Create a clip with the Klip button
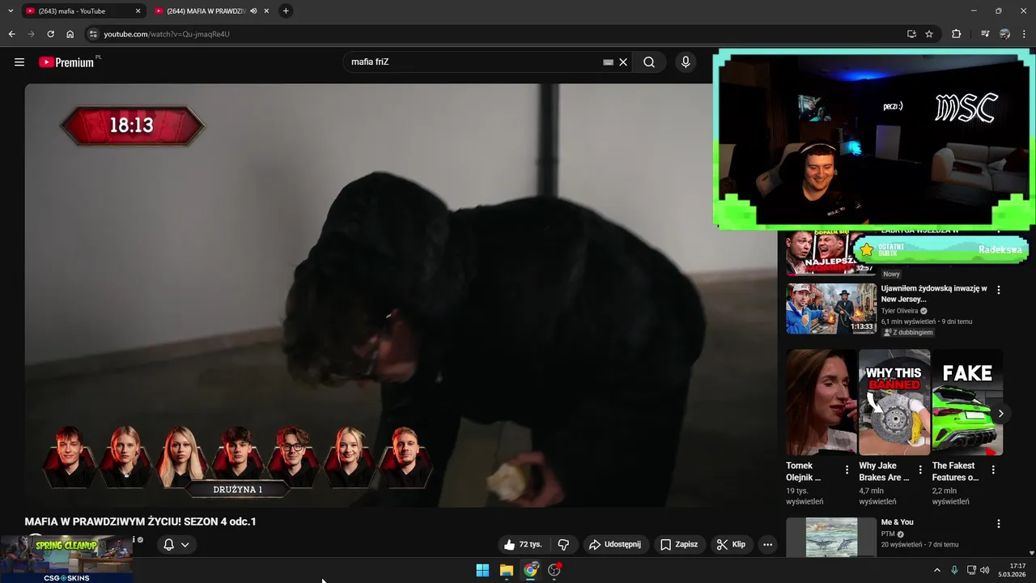1036x583 pixels. click(732, 545)
